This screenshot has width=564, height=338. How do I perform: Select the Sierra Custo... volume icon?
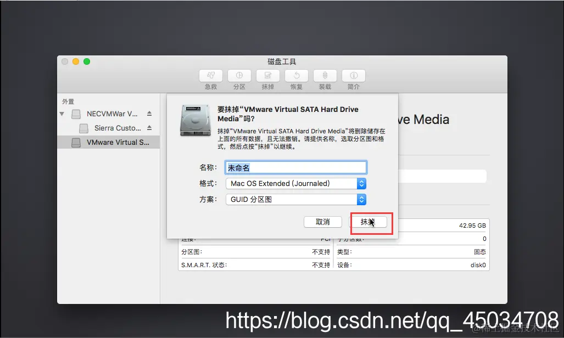83,128
